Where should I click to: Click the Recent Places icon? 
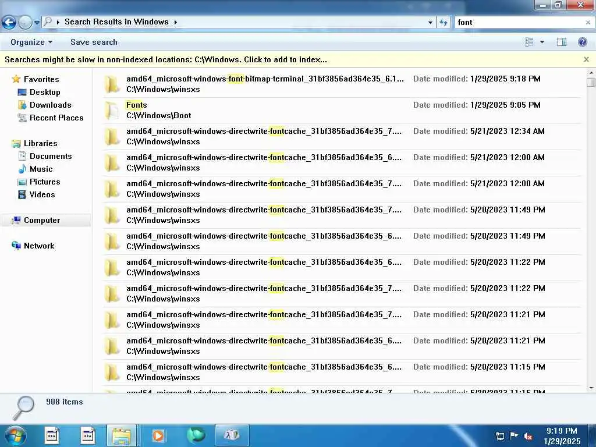pos(22,118)
